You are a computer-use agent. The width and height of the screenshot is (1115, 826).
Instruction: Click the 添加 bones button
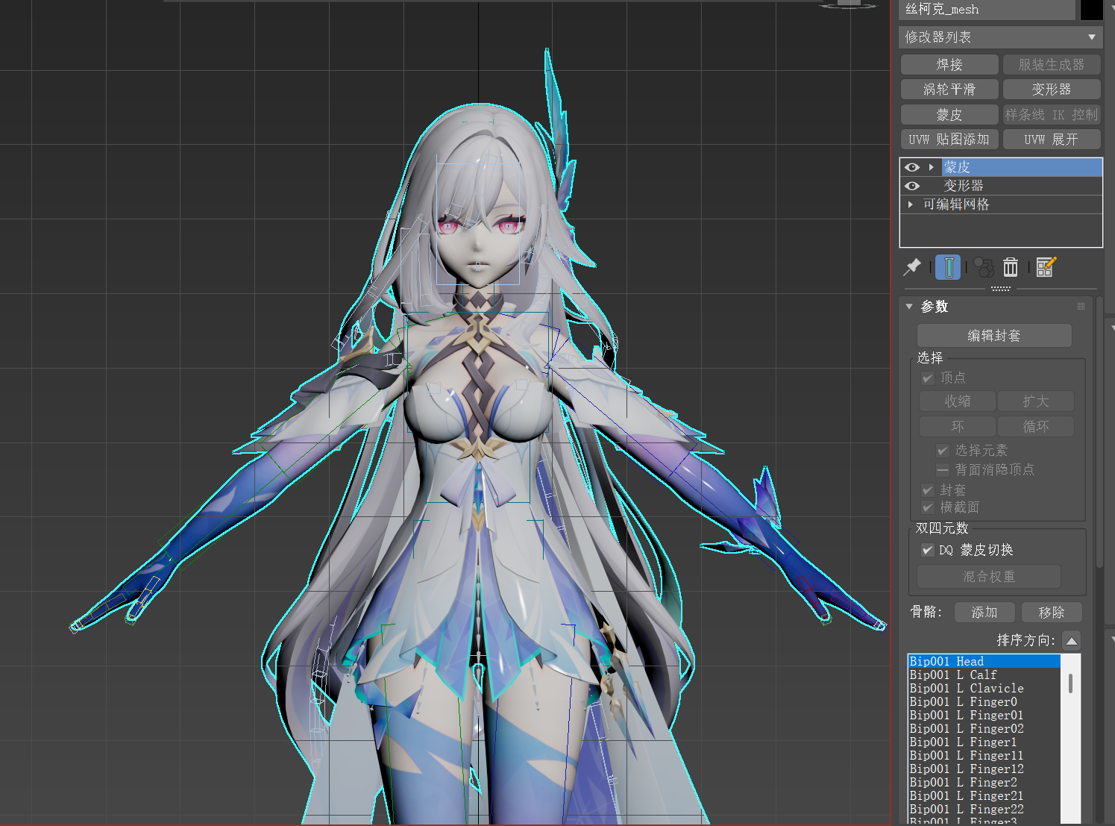click(x=984, y=613)
